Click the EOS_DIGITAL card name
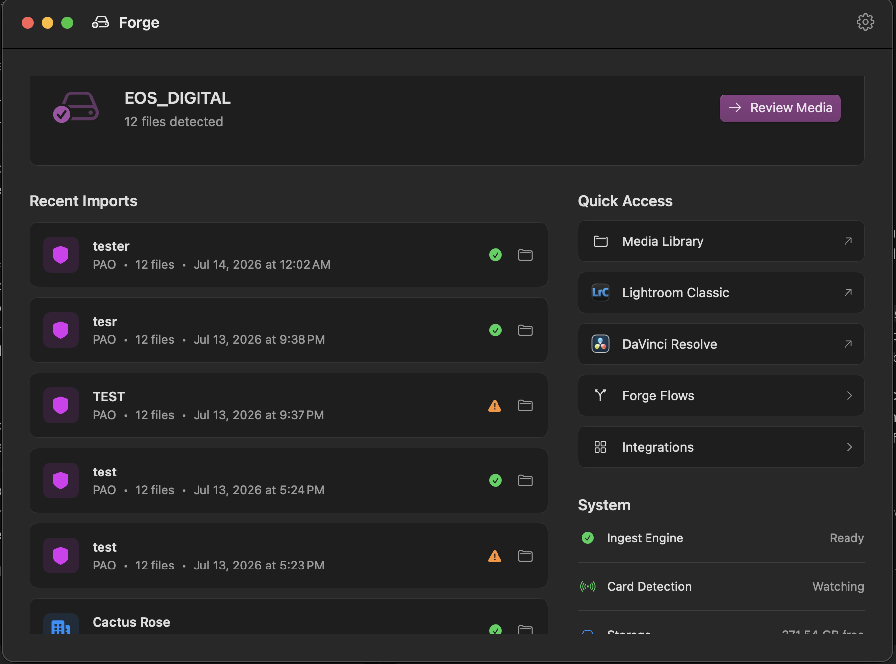 178,98
